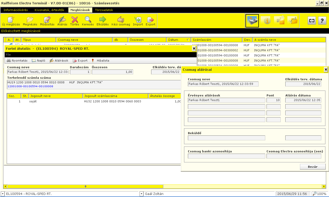Open the info module icon
329x197 pixels.
[x=266, y=21]
